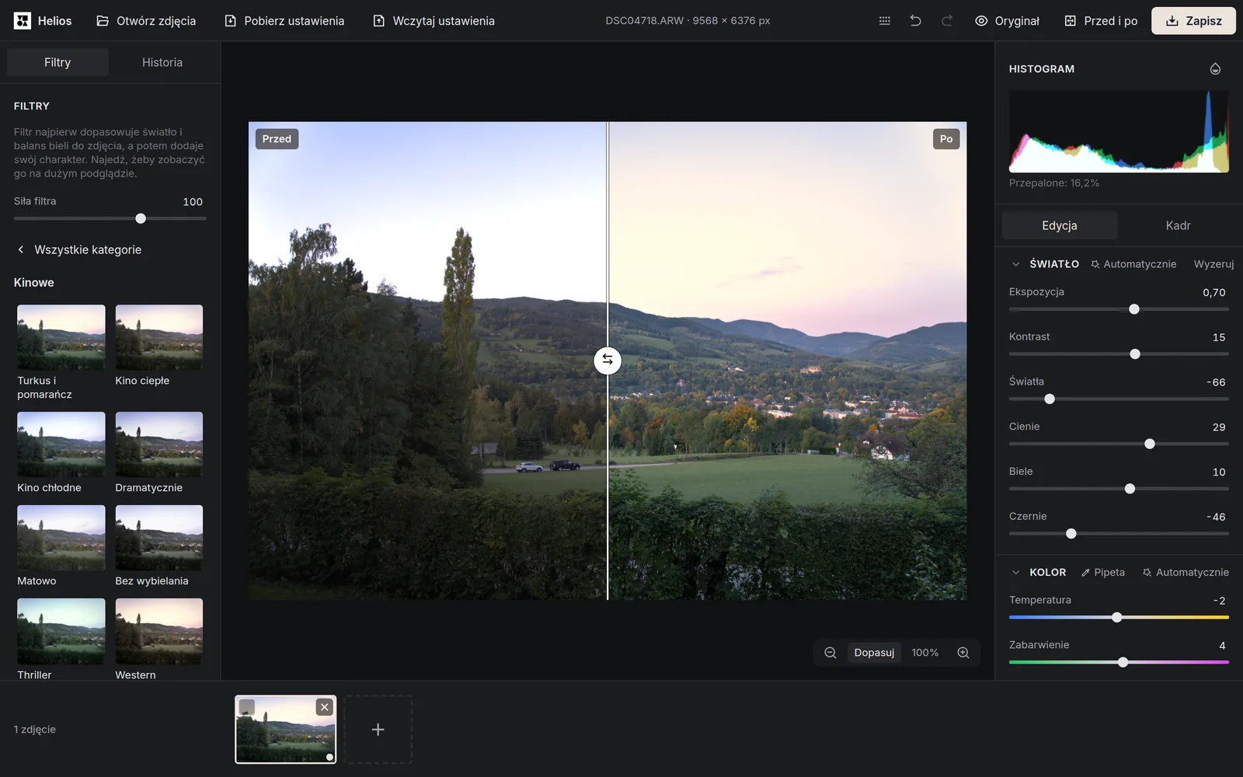
Task: Click the histogram clipping indicator icon
Action: 1215,69
